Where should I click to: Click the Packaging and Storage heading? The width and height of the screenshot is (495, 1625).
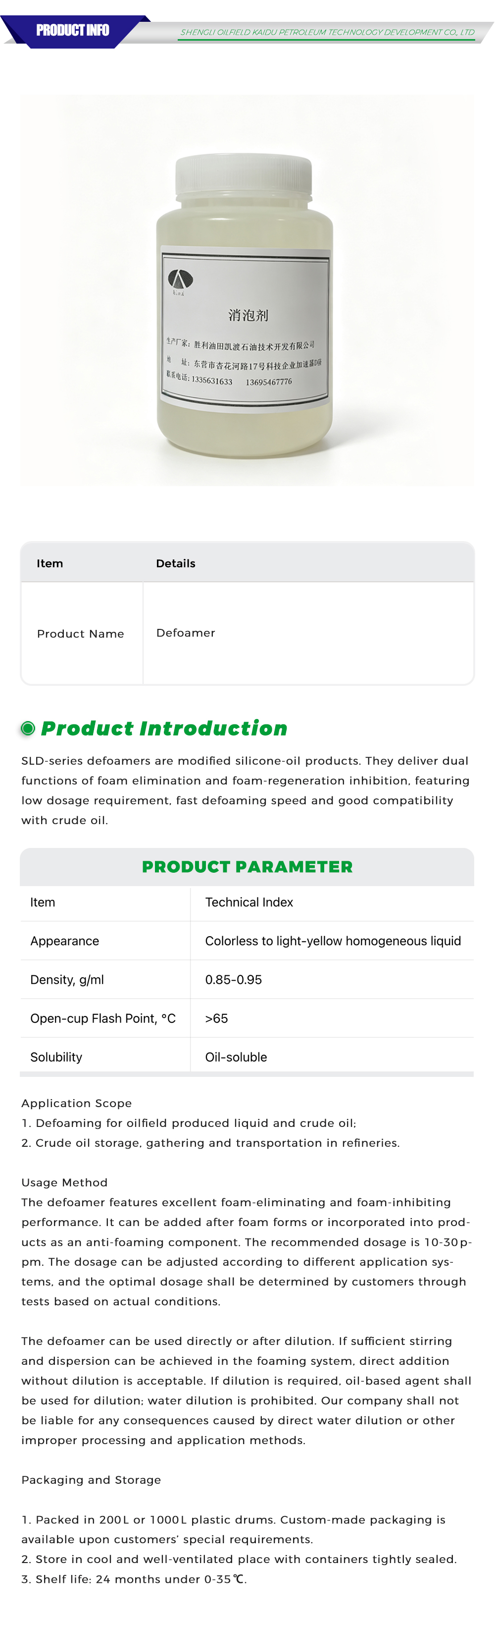(x=91, y=1480)
